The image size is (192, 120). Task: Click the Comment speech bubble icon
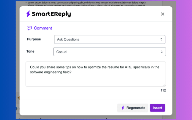tap(29, 28)
